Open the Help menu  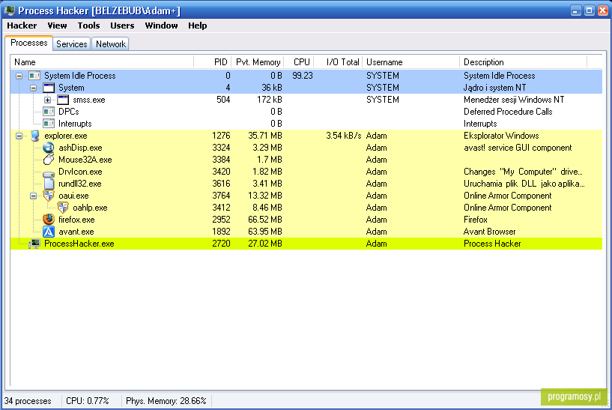point(198,25)
